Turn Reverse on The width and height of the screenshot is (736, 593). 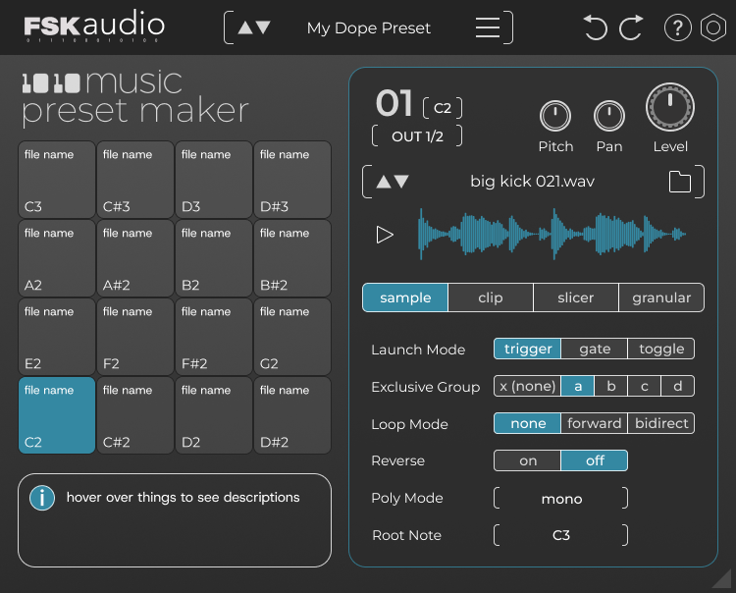point(528,460)
